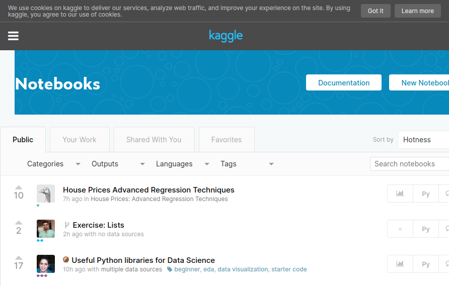This screenshot has width=449, height=286.
Task: Upvote House Prices Advanced Regression Techniques notebook
Action: coord(19,187)
